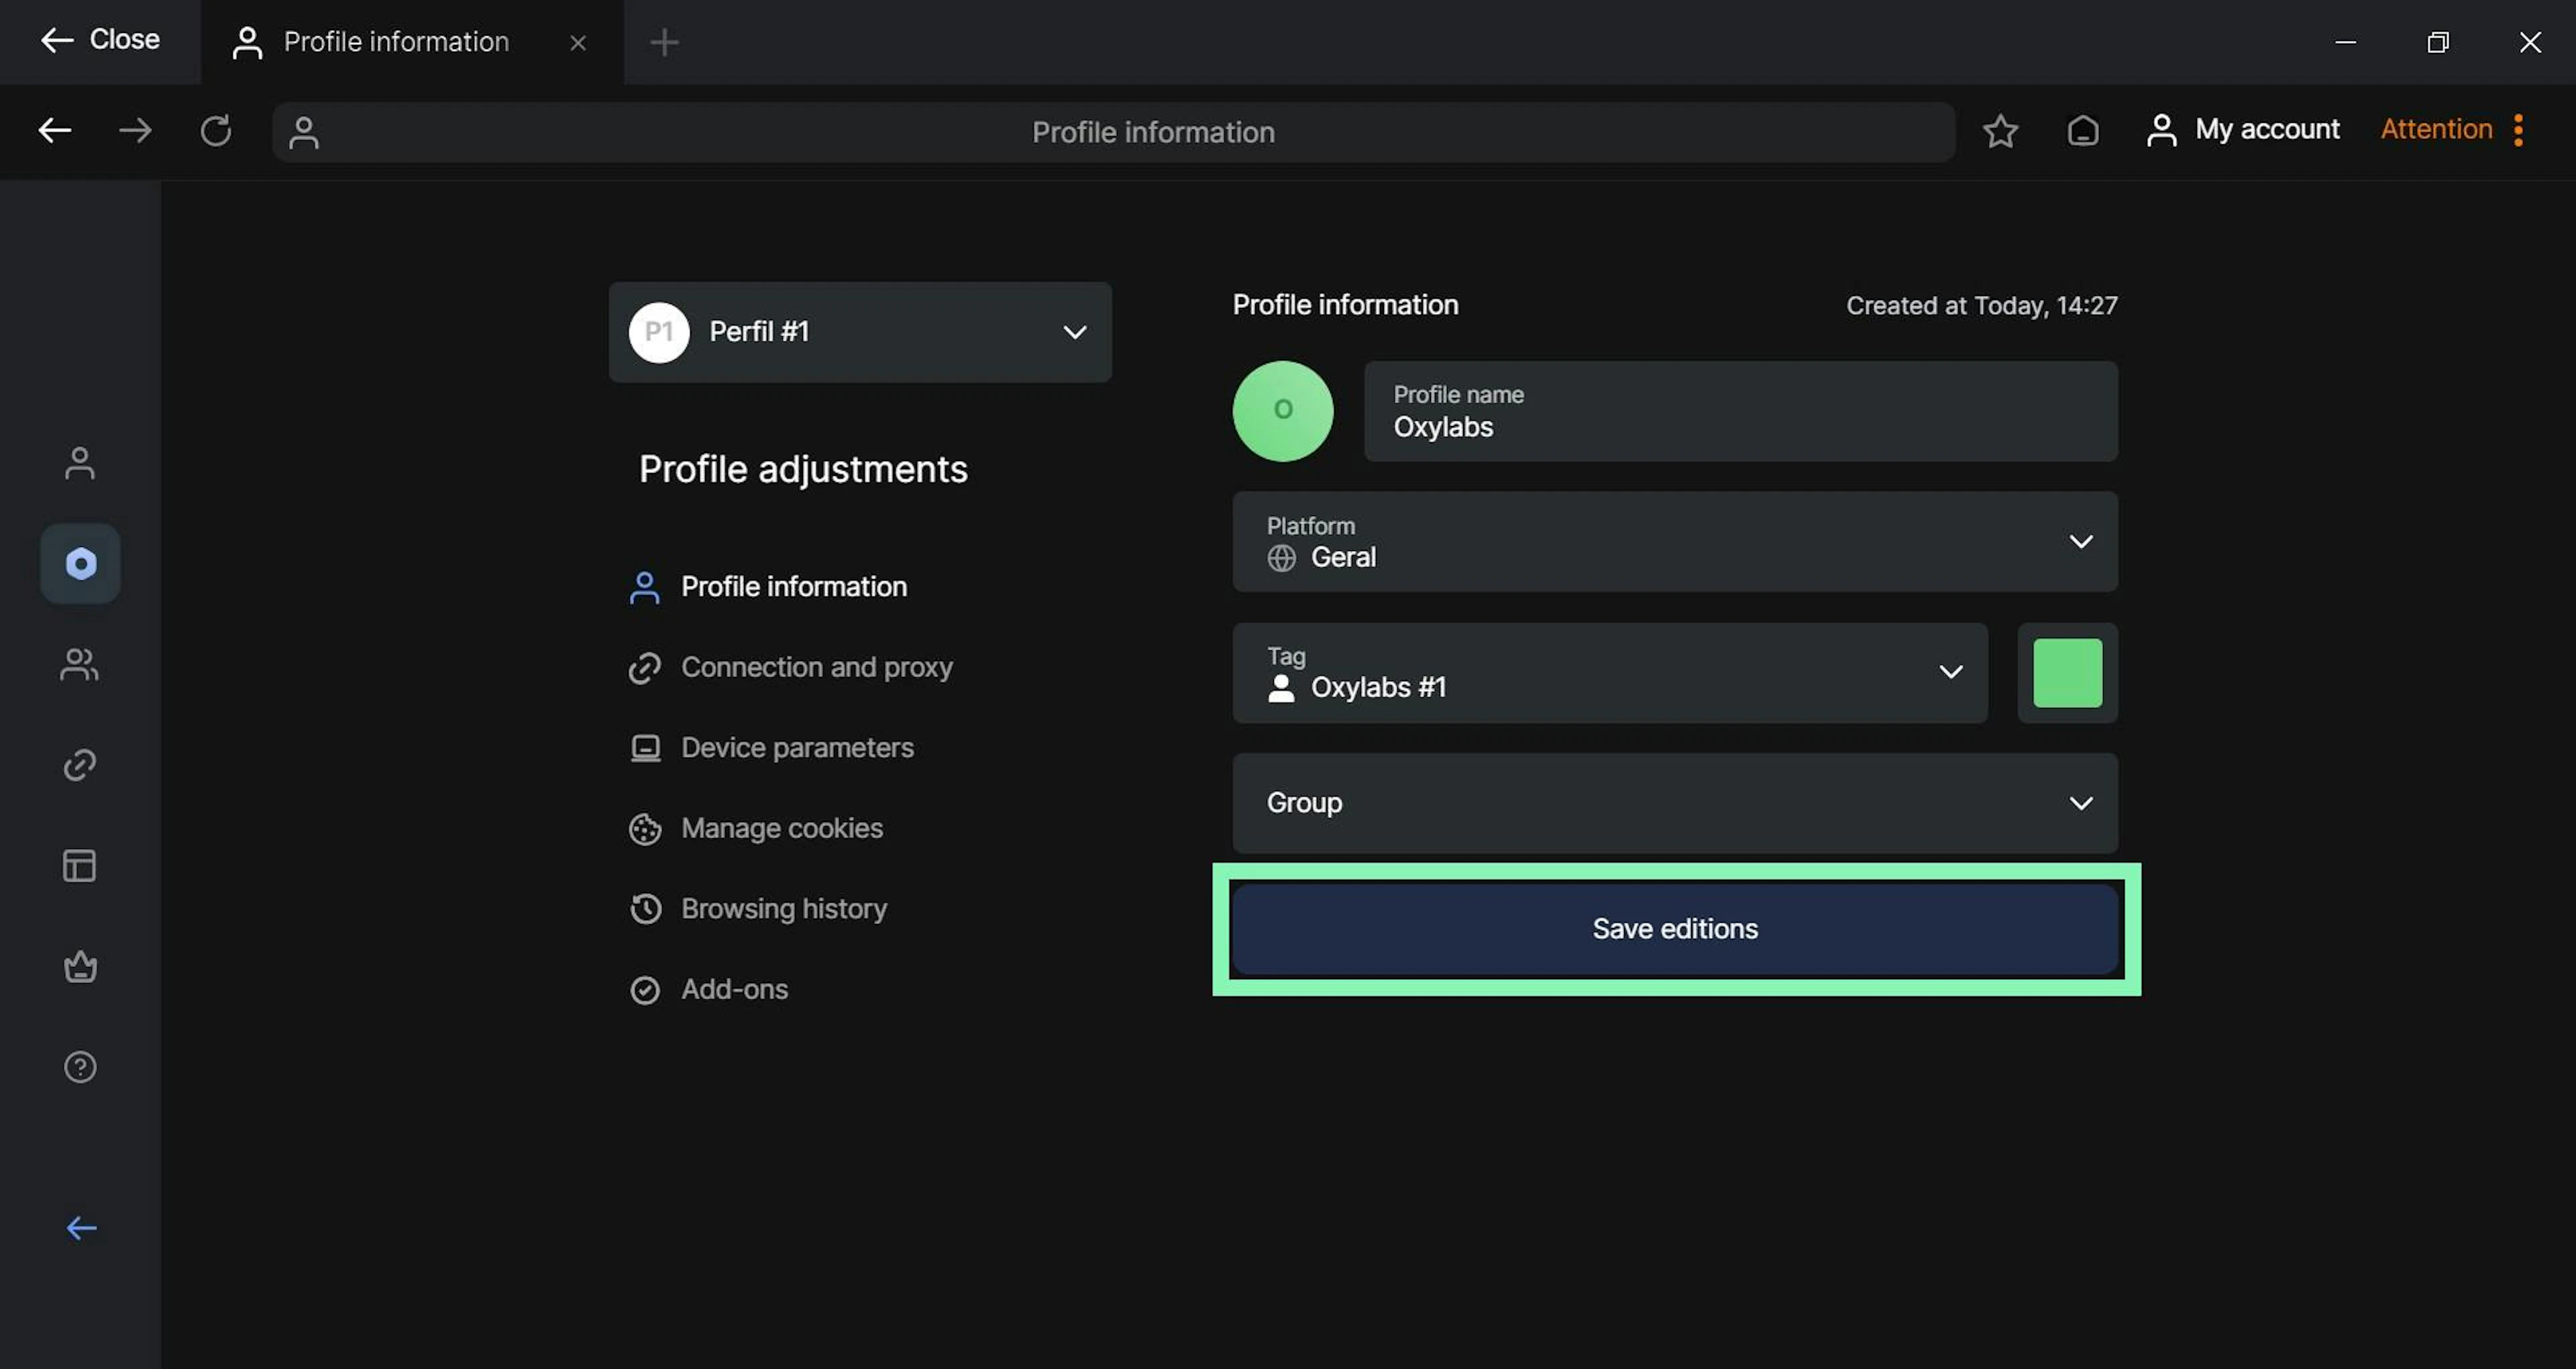
Task: Click the orange Attention label
Action: 2436,129
